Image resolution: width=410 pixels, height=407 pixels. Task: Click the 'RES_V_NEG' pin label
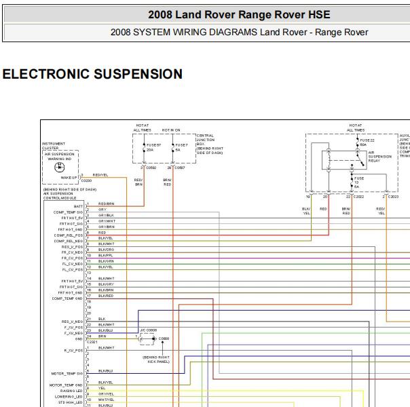point(72,322)
